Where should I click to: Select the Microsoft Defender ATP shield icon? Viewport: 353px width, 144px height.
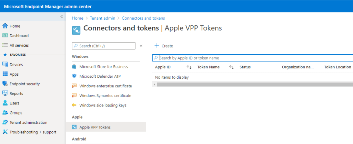[x=74, y=76]
